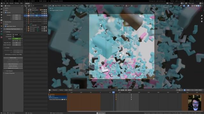Toggle selectability arrow for Area.001
Screen dimensions: 204x114
tap(42, 14)
